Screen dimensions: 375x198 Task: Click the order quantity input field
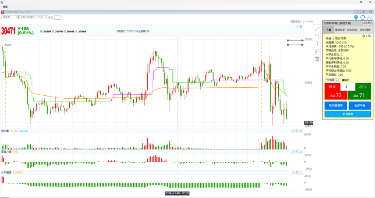pos(348,87)
